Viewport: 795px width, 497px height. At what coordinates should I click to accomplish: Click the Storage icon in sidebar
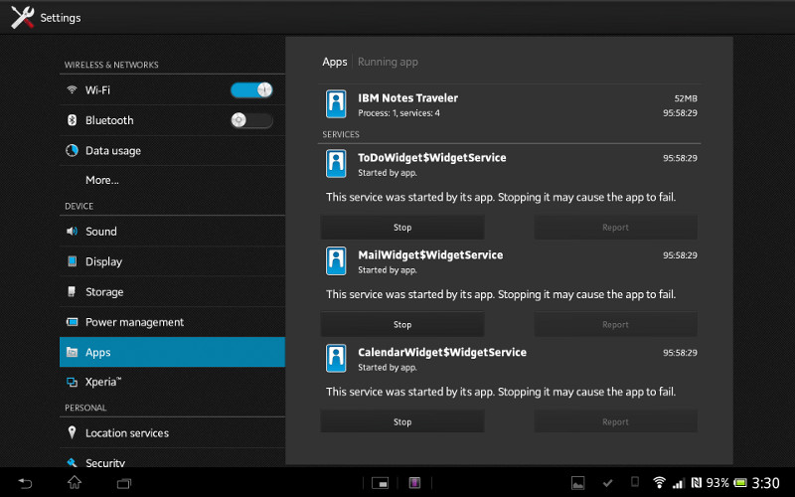click(x=72, y=291)
